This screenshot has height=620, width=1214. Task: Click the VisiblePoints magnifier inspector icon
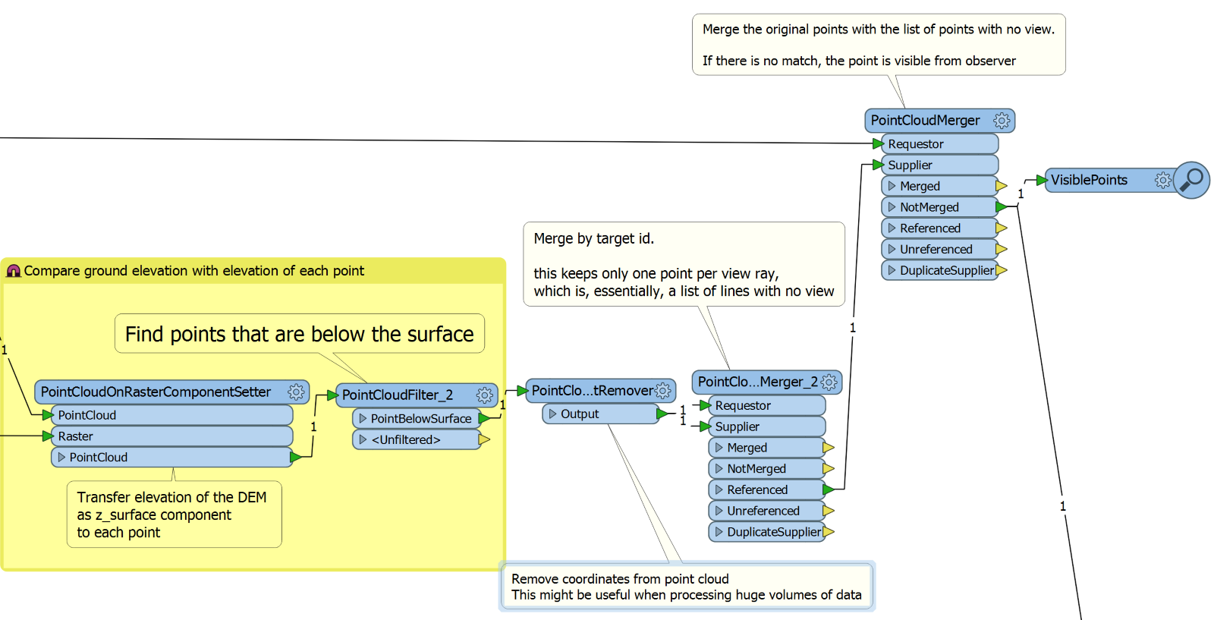(1191, 180)
